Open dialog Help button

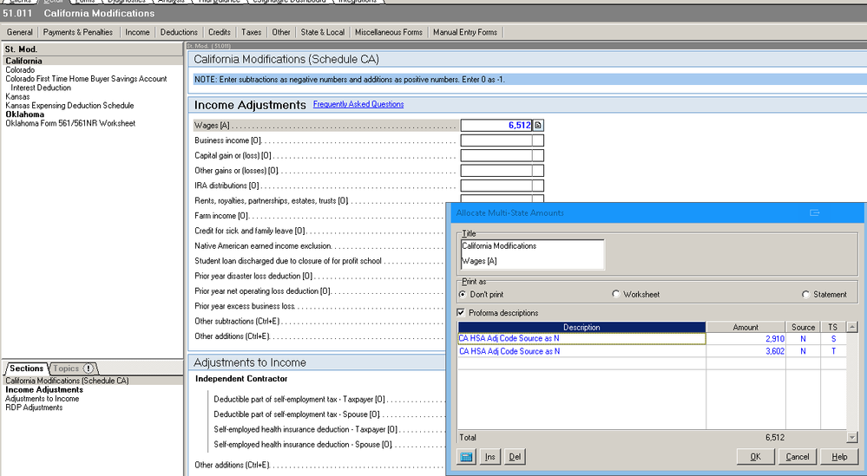click(x=839, y=457)
